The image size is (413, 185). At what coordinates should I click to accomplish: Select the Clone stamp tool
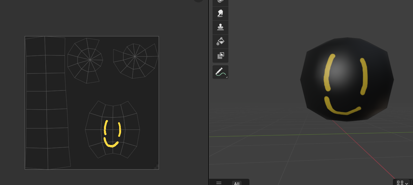point(220,27)
